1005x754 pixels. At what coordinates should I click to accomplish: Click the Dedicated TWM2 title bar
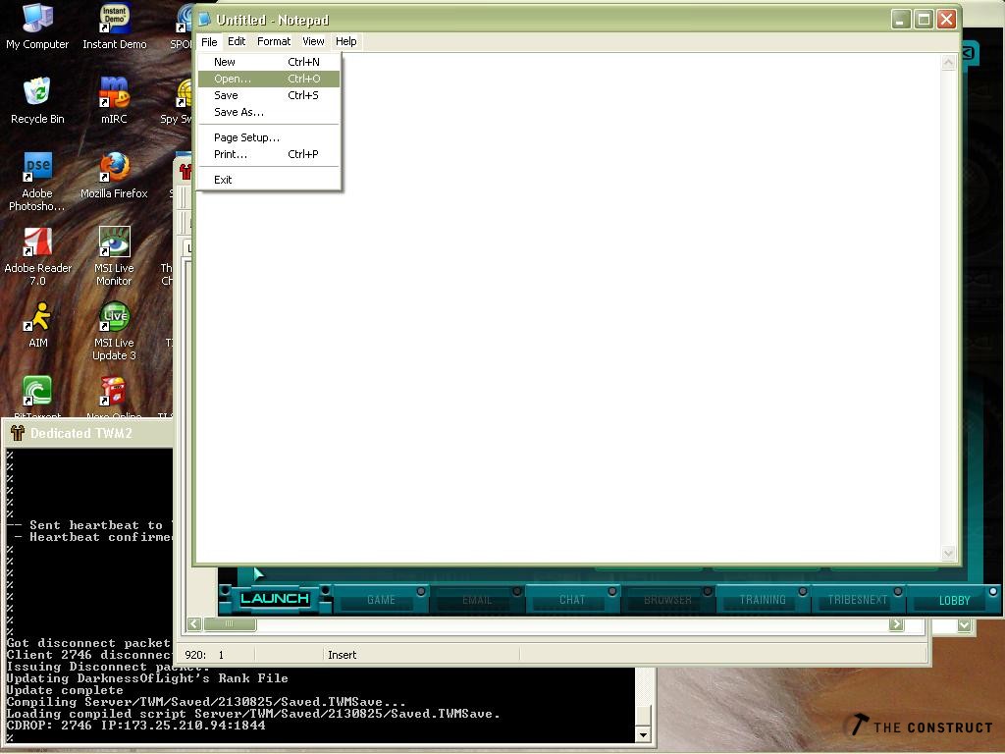(x=87, y=433)
